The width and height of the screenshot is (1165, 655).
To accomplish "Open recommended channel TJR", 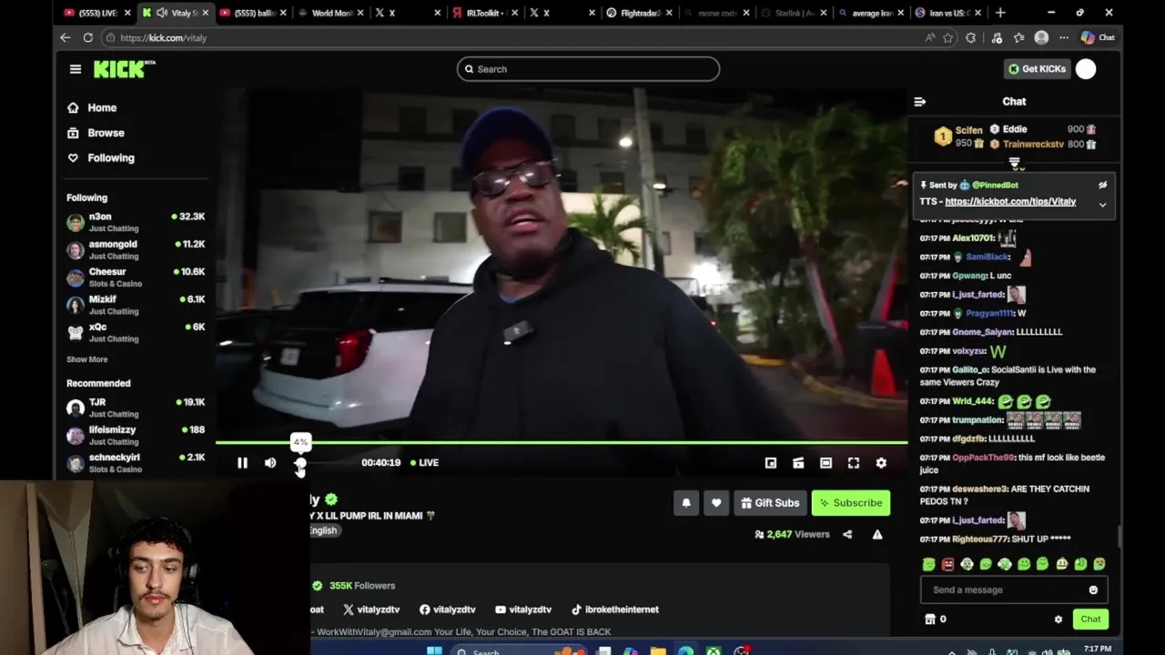I will coord(136,408).
